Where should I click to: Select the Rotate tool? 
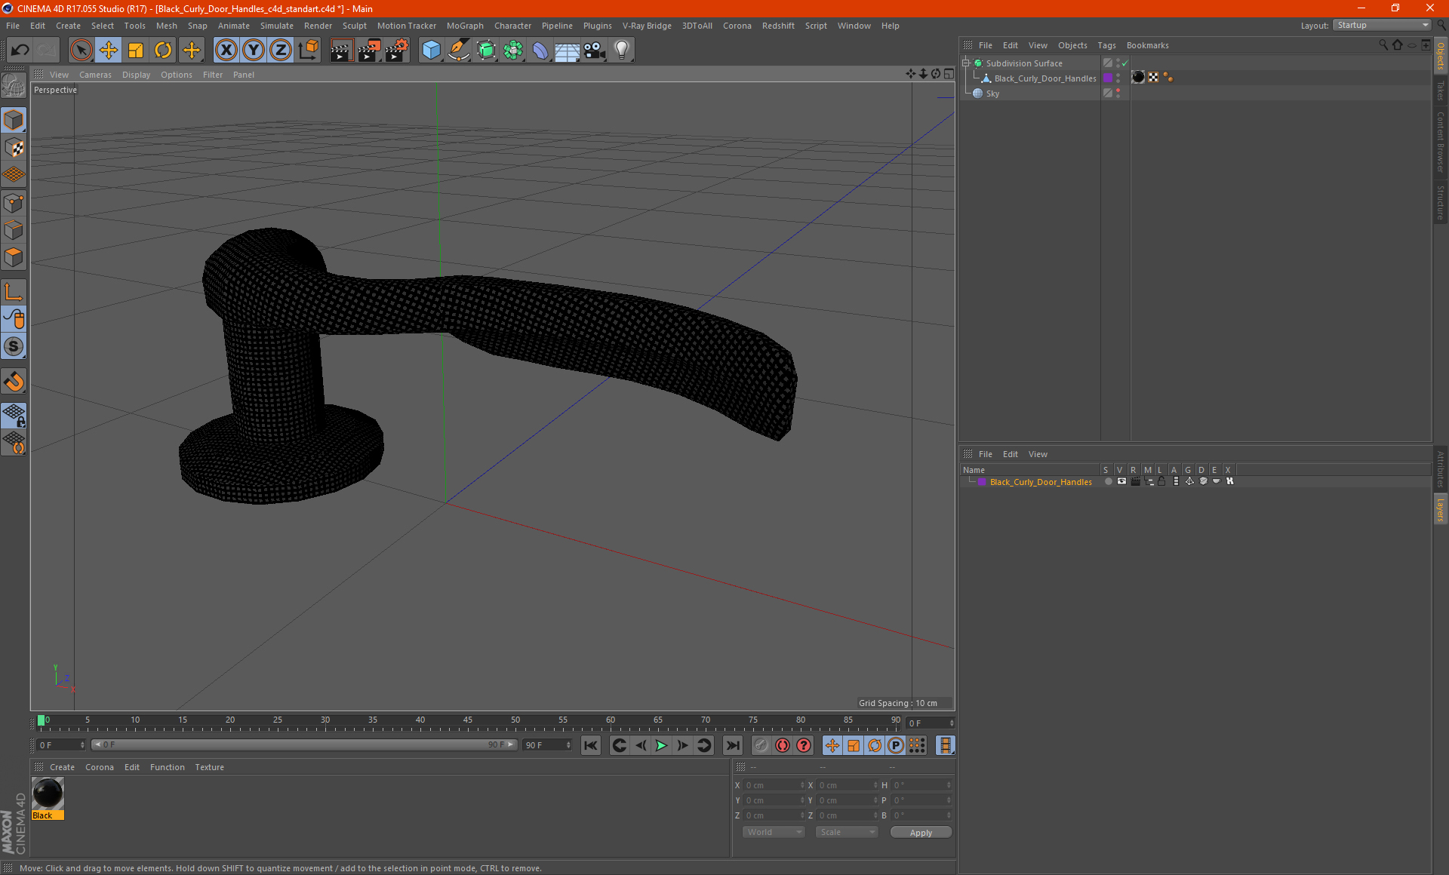(x=163, y=51)
